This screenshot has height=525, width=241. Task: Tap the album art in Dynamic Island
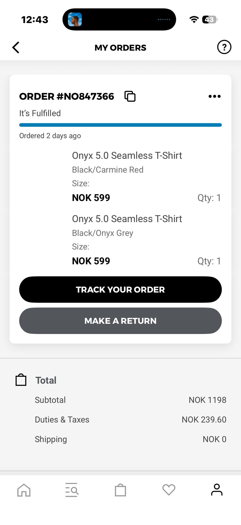[x=75, y=19]
